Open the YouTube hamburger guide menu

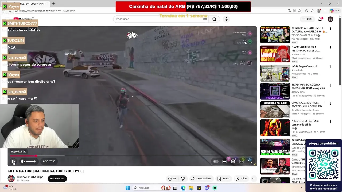pos(7,19)
